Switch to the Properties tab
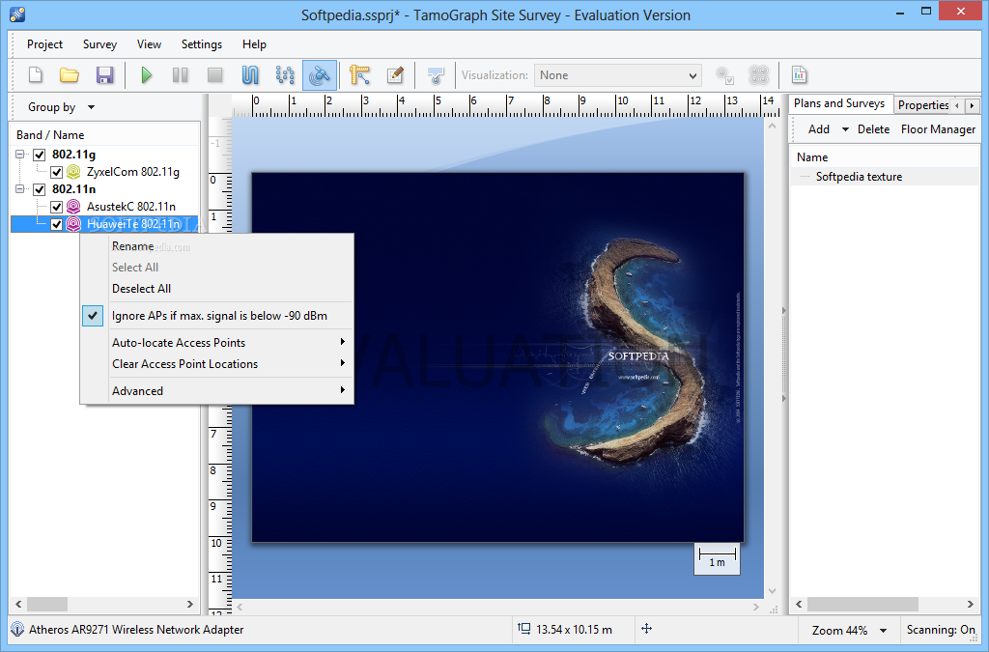Screen dimensions: 989x652 click(x=922, y=104)
